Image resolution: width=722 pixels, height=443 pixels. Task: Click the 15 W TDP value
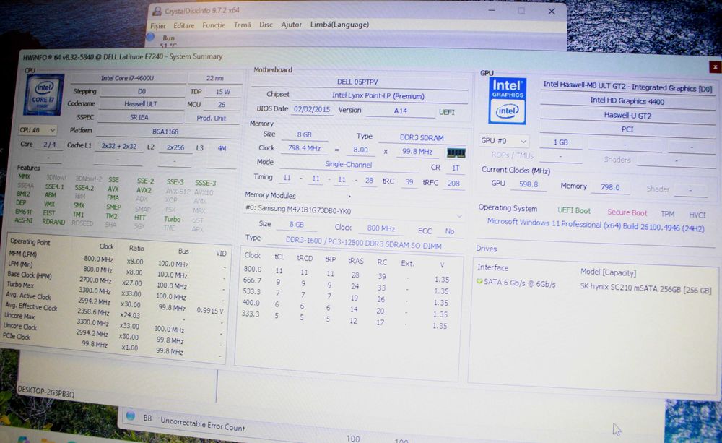[222, 91]
